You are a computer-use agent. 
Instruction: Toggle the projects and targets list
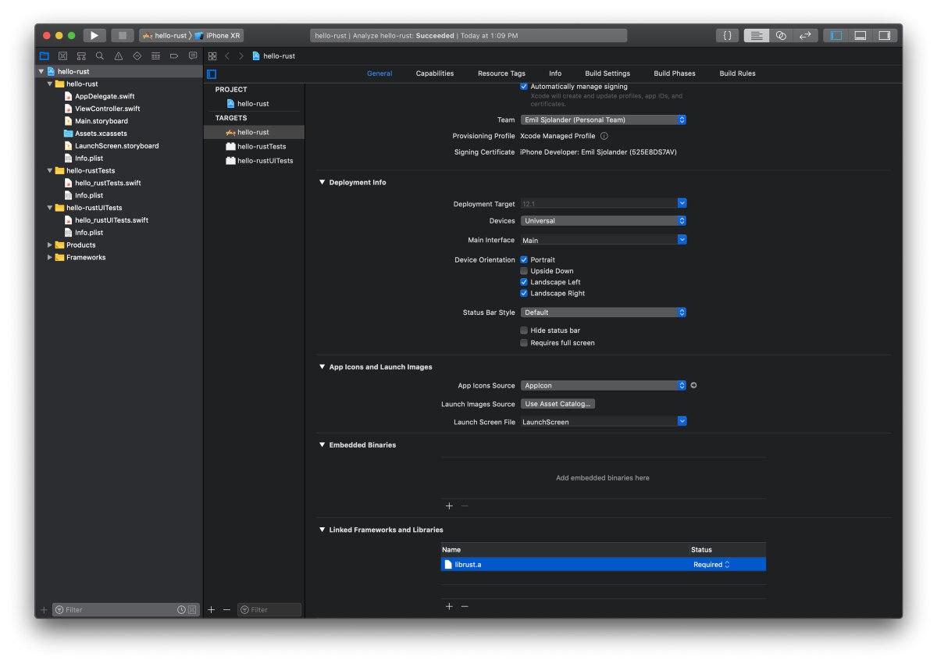click(212, 73)
